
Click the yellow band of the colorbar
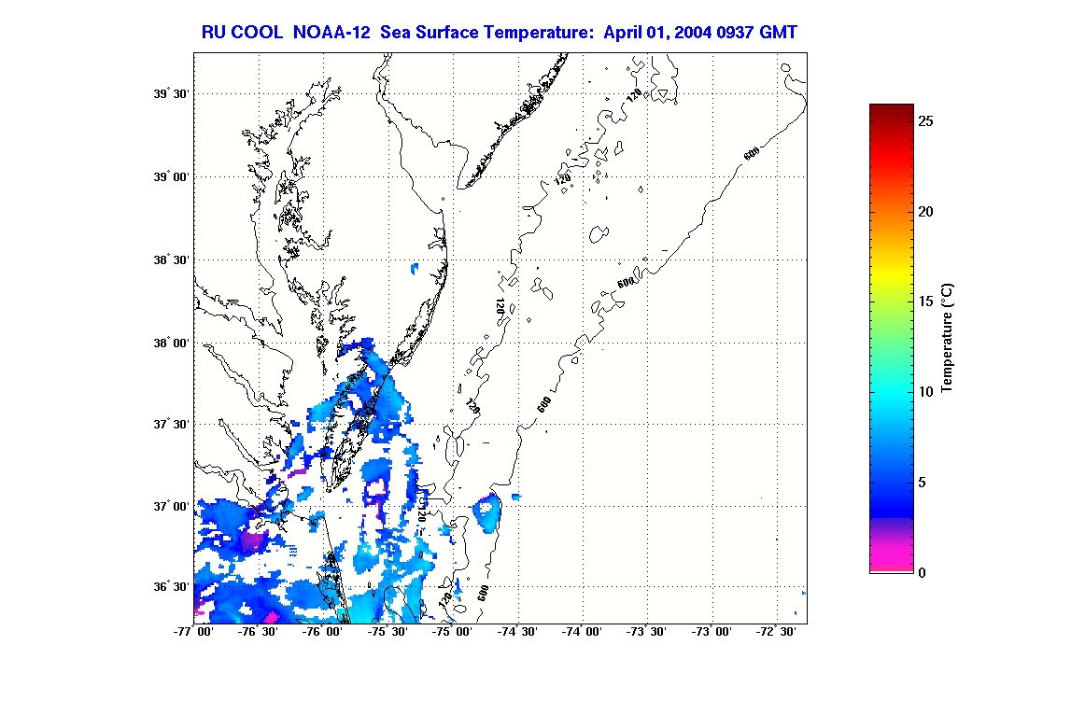[x=891, y=277]
